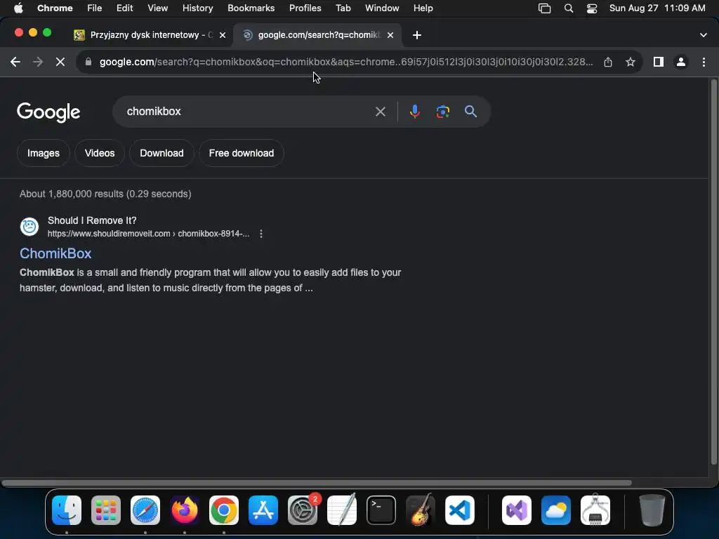Click the magnifier search button
719x539 pixels.
470,112
